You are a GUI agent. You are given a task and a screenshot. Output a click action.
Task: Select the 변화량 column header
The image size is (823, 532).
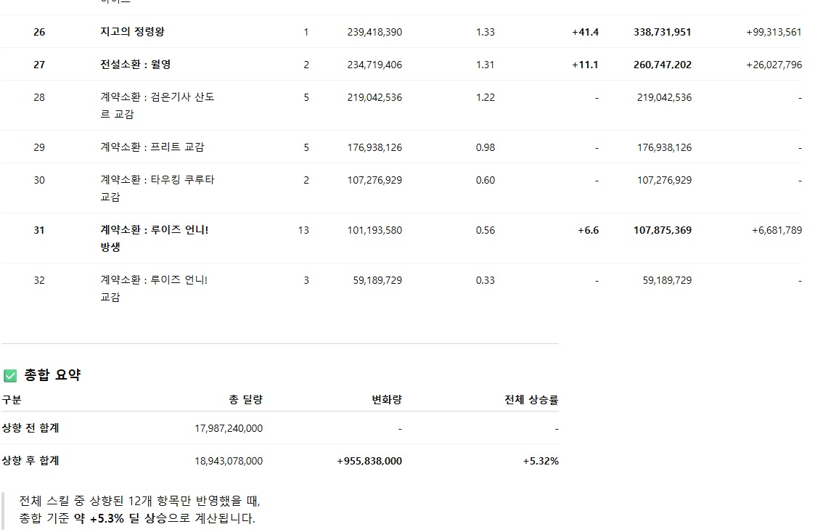pos(386,399)
